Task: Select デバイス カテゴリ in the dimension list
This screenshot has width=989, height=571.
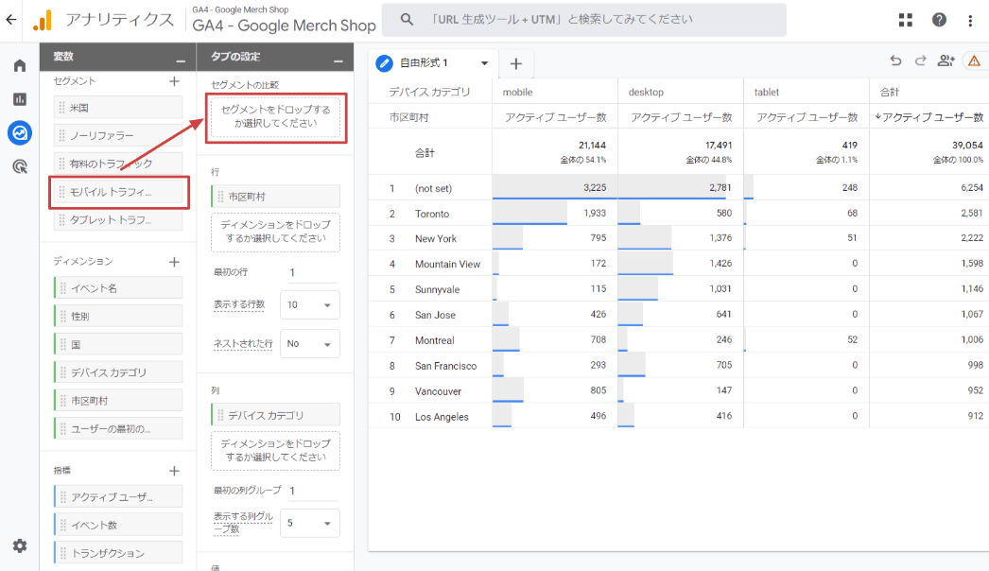Action: tap(118, 372)
